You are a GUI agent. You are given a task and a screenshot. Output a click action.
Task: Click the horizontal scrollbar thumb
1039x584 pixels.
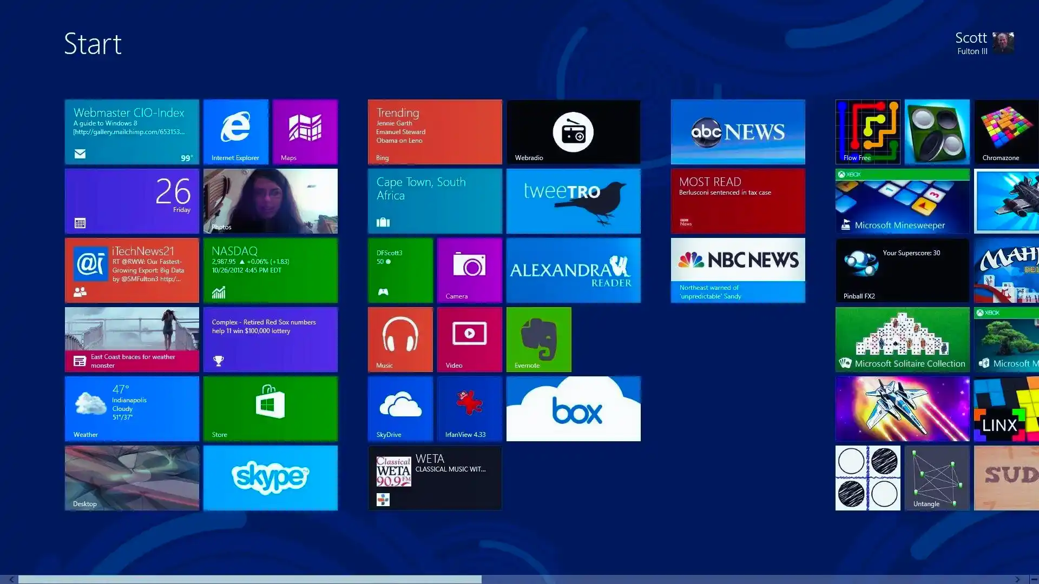click(x=249, y=579)
